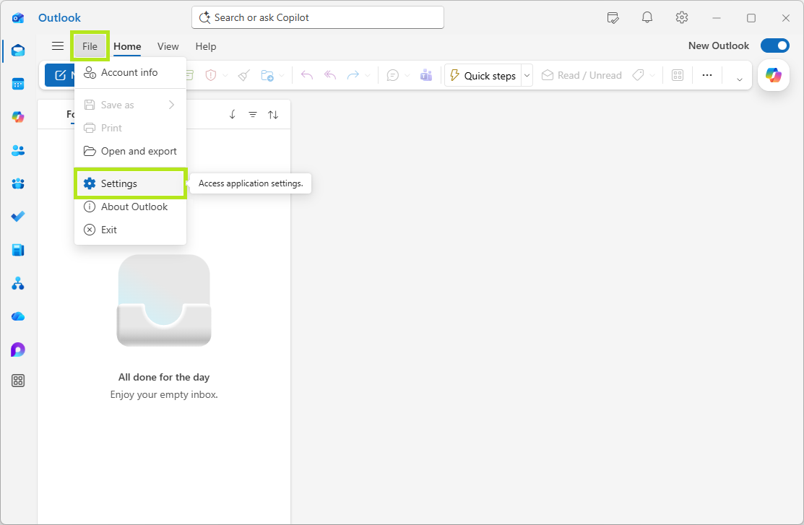Open the Groups app from the sidebar

(x=17, y=183)
